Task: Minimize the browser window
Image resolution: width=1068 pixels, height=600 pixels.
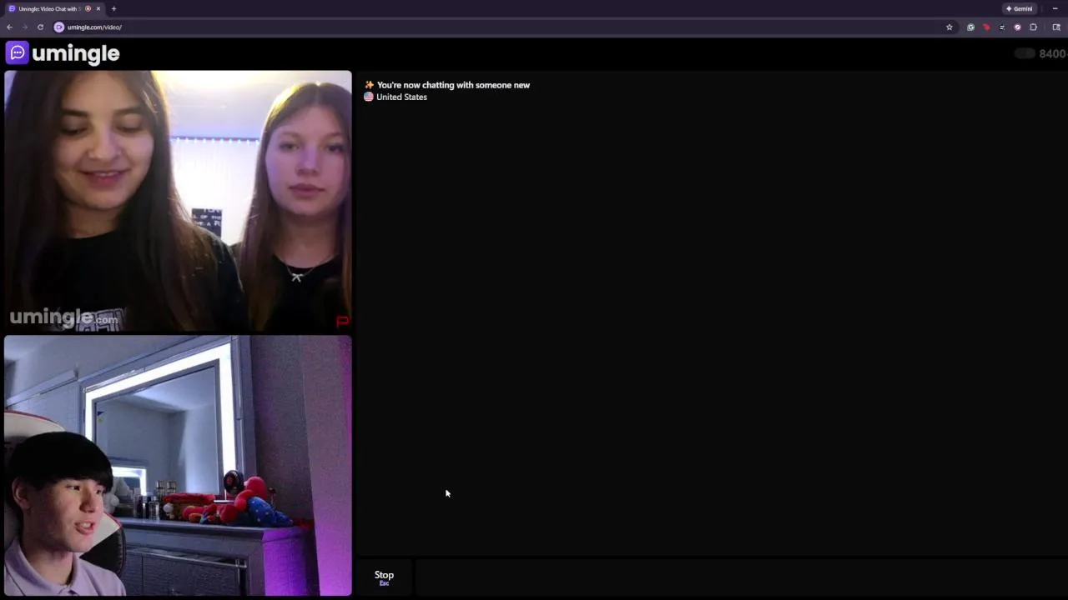Action: [x=1055, y=8]
